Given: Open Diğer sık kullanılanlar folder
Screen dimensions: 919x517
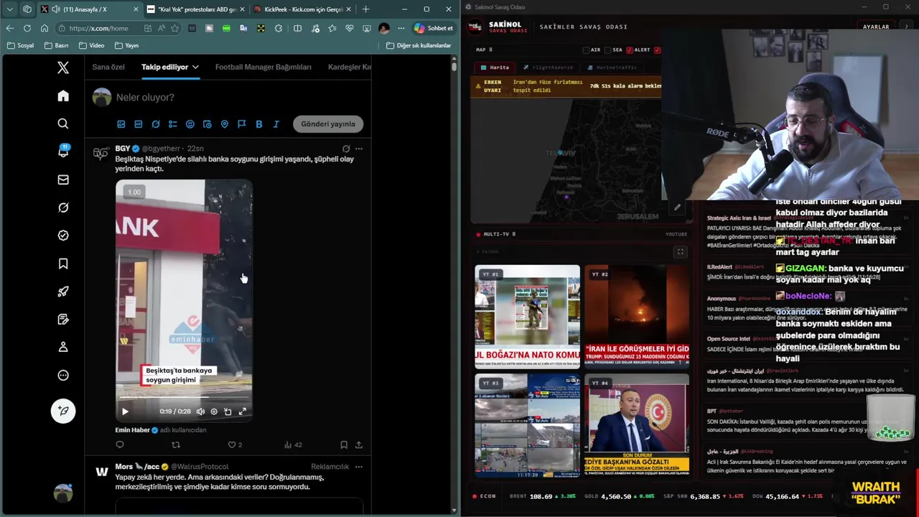Looking at the screenshot, I should tap(419, 45).
